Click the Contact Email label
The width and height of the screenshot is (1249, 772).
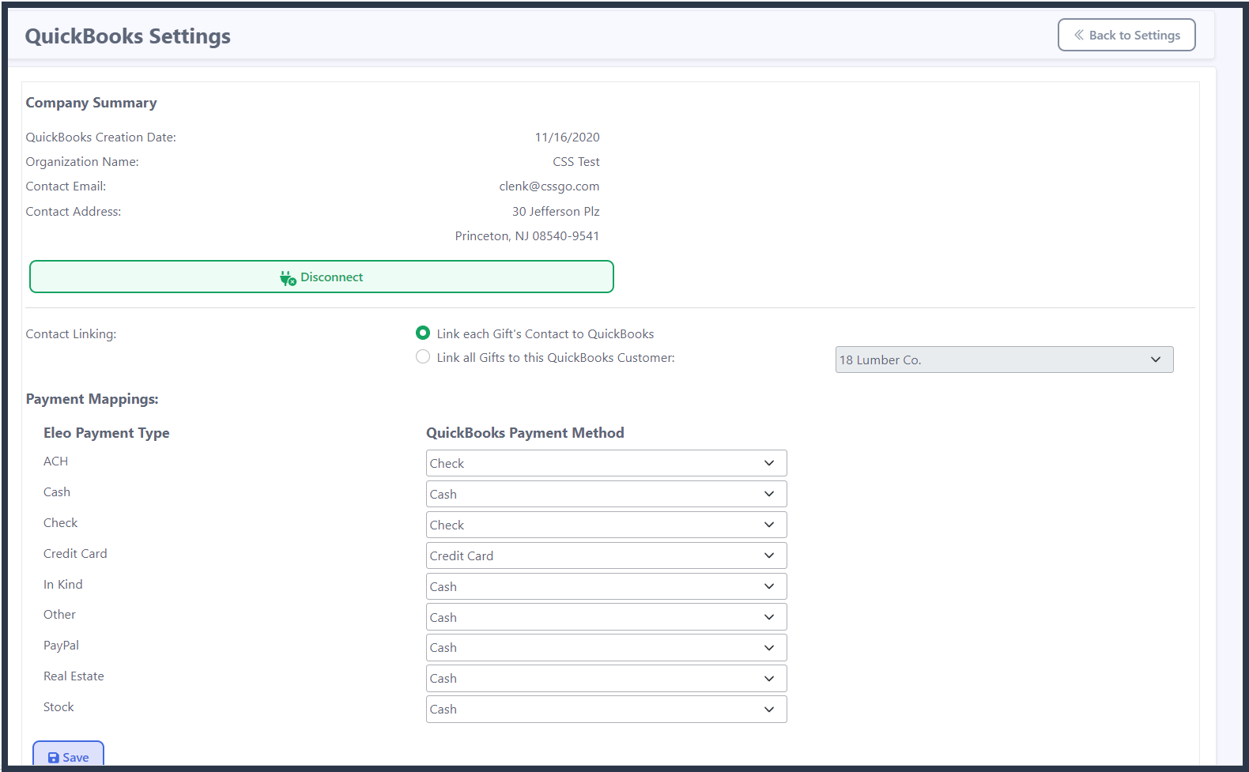coord(66,186)
